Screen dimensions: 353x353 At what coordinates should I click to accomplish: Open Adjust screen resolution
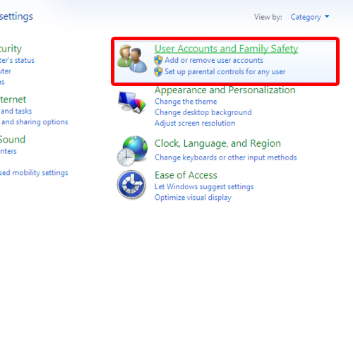tap(195, 123)
